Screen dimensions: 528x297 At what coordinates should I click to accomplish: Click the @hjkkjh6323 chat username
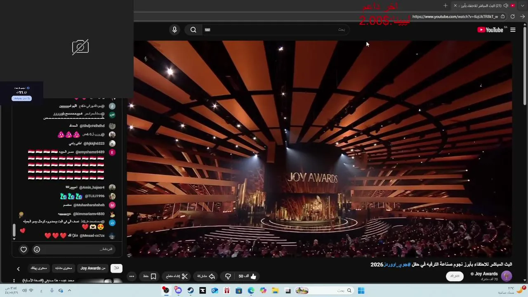click(94, 144)
